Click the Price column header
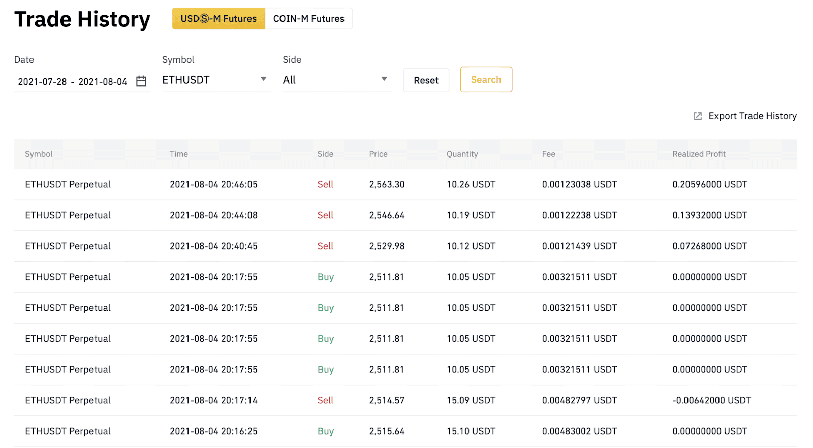Screen dimensions: 813x448 (x=378, y=154)
